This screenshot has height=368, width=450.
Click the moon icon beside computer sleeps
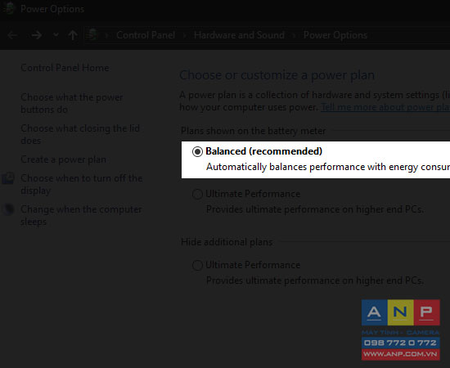[8, 209]
